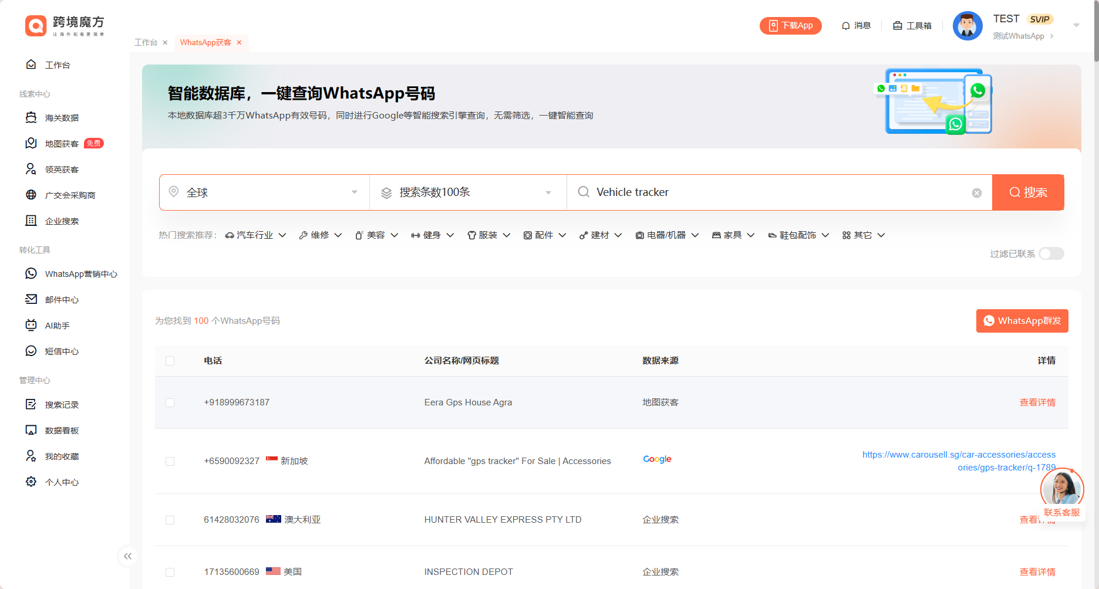This screenshot has height=589, width=1099.
Task: Clear the Vehicle tracker search text
Action: click(977, 193)
